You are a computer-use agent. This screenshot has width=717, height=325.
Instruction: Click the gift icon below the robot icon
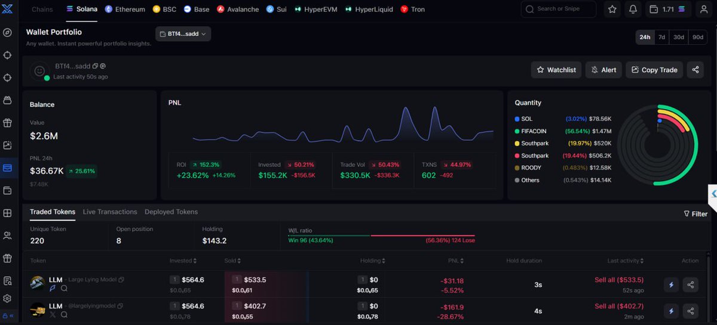tap(8, 123)
